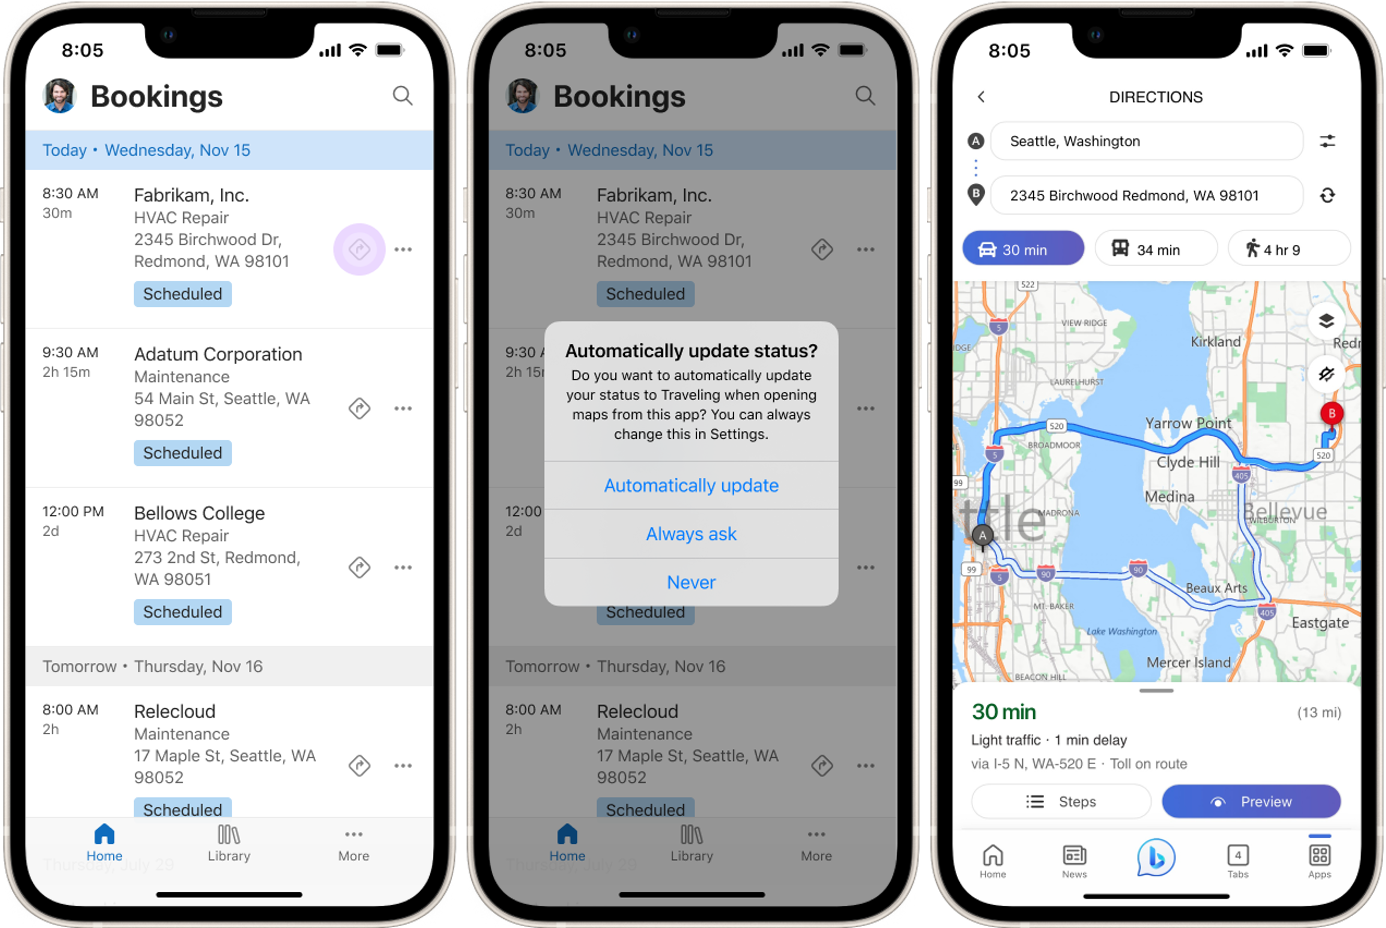Tap the three-dot menu for Relecloud booking
Viewport: 1386px width, 928px height.
click(404, 765)
